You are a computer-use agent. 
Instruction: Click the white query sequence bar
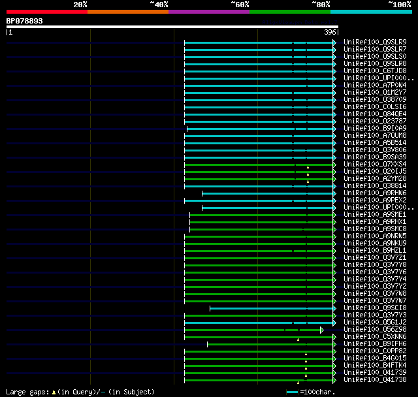172,27
